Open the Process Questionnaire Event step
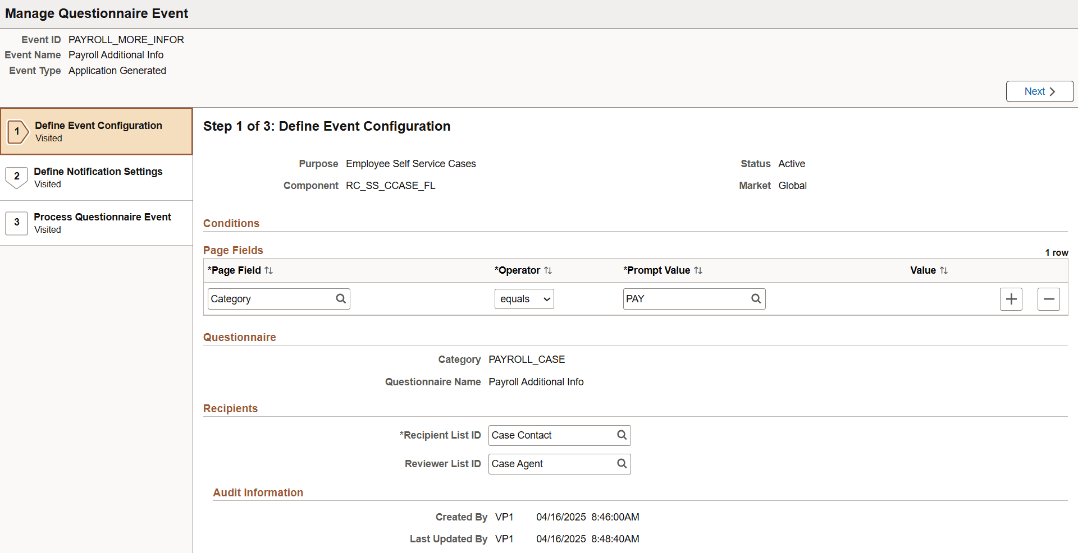1078x553 pixels. click(97, 223)
